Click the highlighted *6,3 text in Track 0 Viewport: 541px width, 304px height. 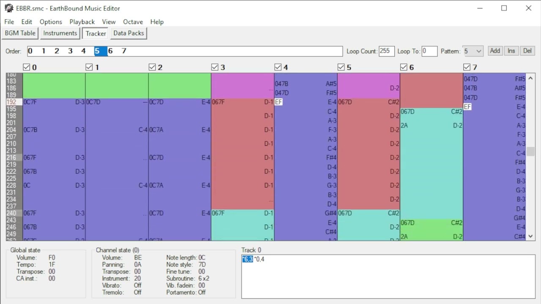click(248, 259)
